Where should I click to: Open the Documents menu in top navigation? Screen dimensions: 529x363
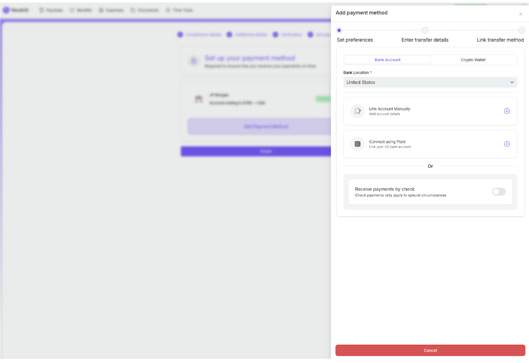[x=145, y=10]
